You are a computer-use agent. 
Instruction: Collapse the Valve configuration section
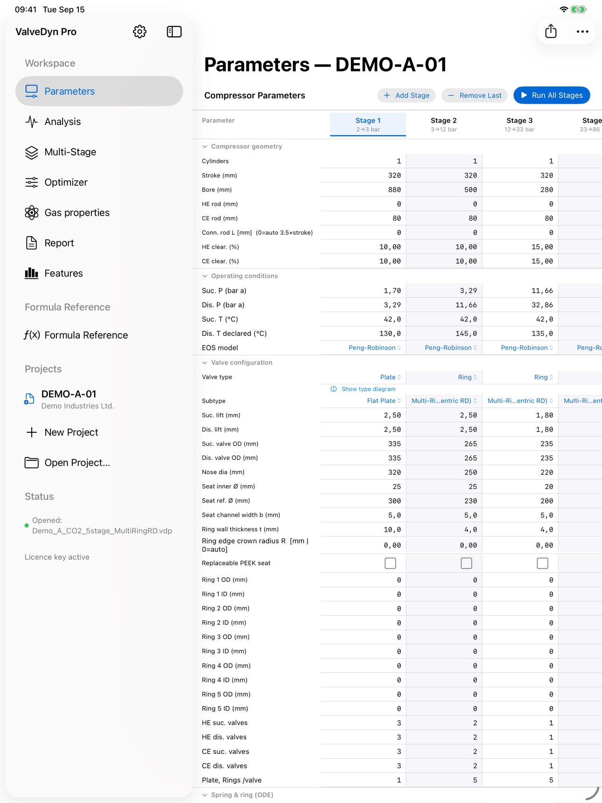pos(204,363)
